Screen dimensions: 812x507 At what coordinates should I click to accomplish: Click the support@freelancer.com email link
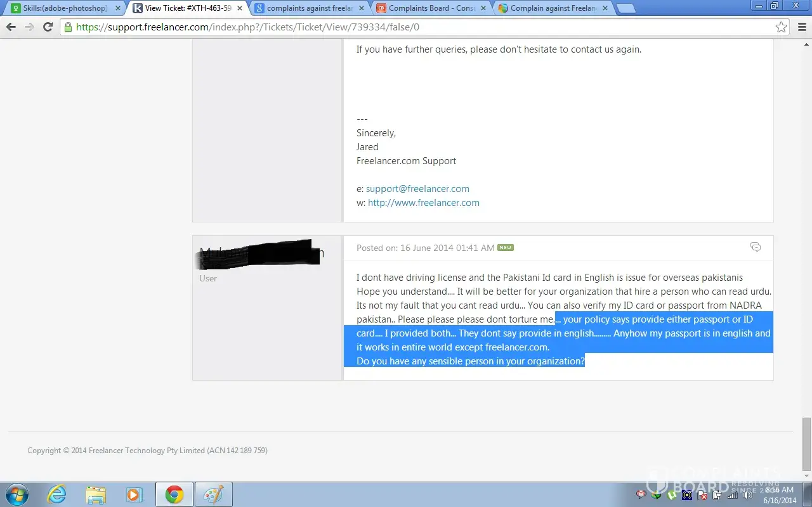(417, 189)
